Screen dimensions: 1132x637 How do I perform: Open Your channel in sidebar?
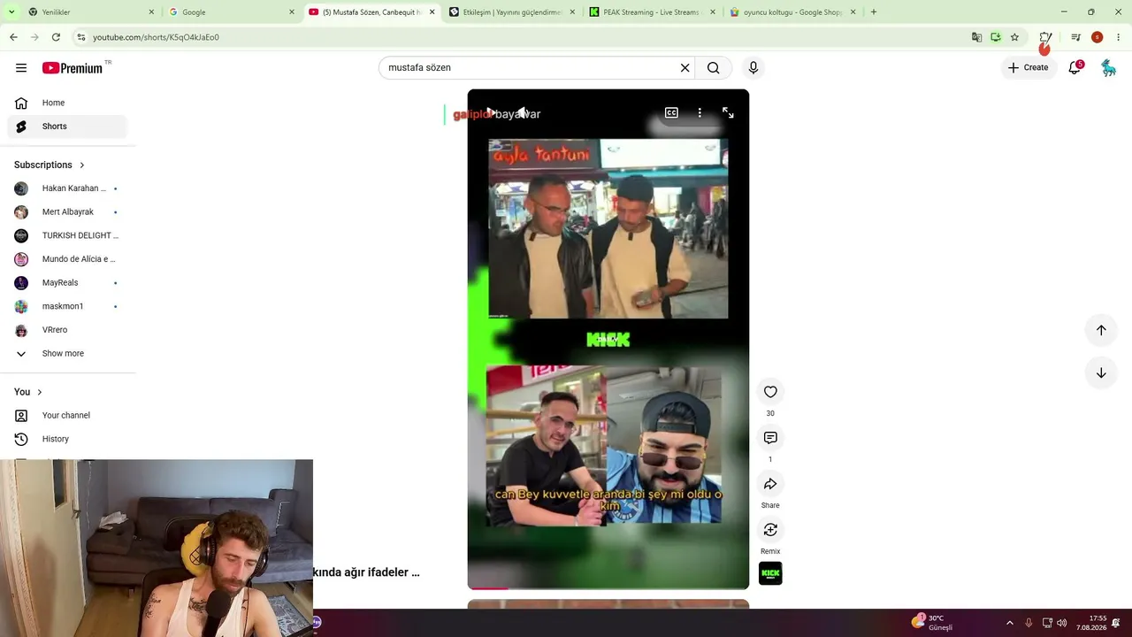tap(67, 416)
